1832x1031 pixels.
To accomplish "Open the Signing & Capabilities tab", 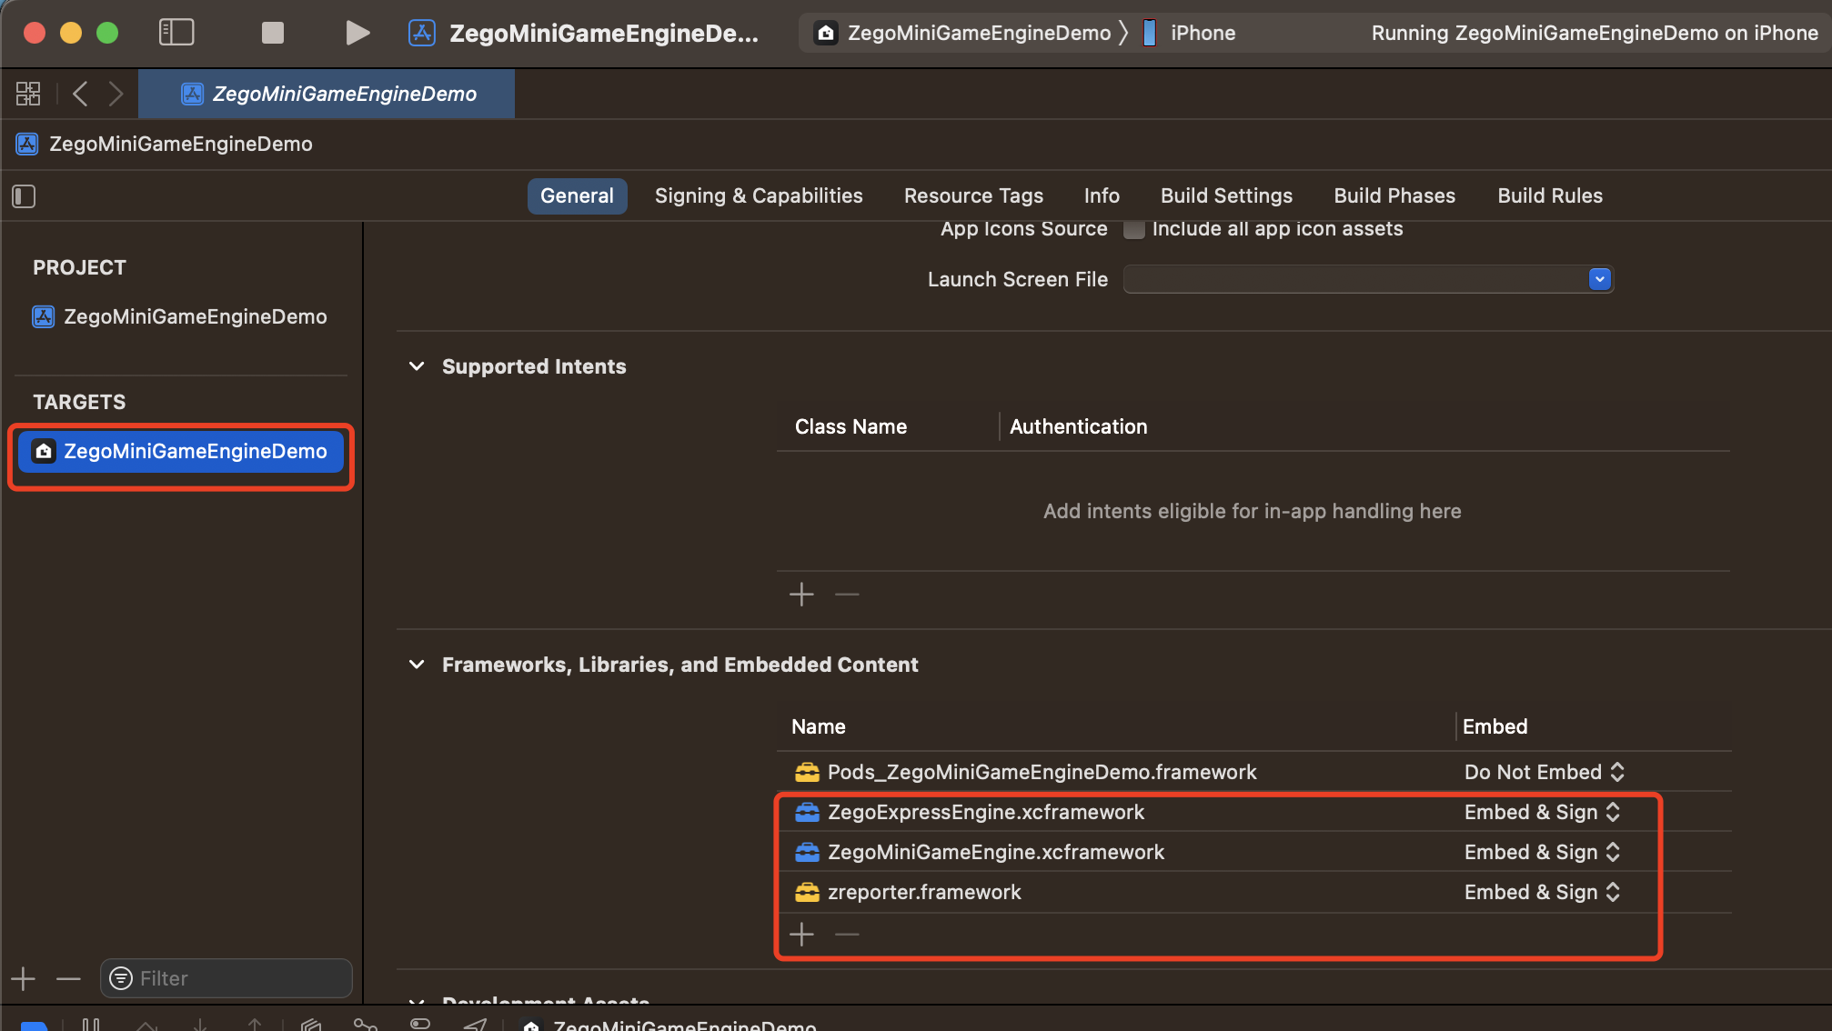I will point(759,195).
